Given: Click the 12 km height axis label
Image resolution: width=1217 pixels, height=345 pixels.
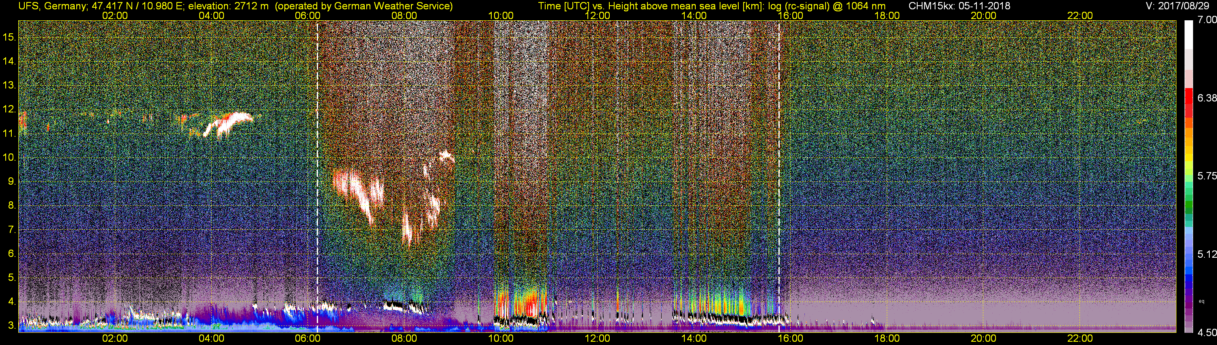Looking at the screenshot, I should click(x=9, y=110).
